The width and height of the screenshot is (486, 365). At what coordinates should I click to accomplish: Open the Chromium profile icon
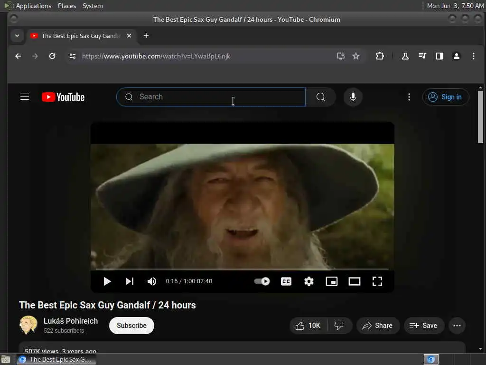tap(456, 56)
